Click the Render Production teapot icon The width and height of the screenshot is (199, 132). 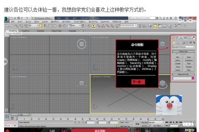click(x=184, y=26)
